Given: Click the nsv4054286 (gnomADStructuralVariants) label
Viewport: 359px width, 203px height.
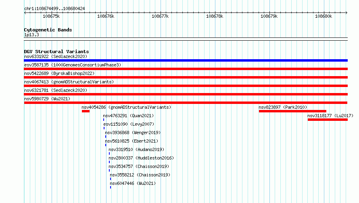Looking at the screenshot, I should (x=126, y=107).
